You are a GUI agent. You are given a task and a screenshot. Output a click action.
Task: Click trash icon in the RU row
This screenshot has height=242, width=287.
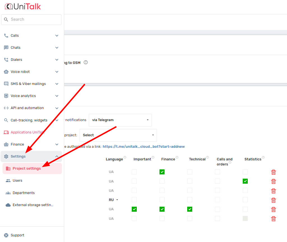pos(274,200)
